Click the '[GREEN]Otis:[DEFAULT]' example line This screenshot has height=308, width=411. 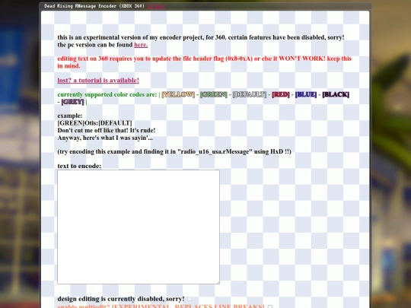[x=94, y=123]
